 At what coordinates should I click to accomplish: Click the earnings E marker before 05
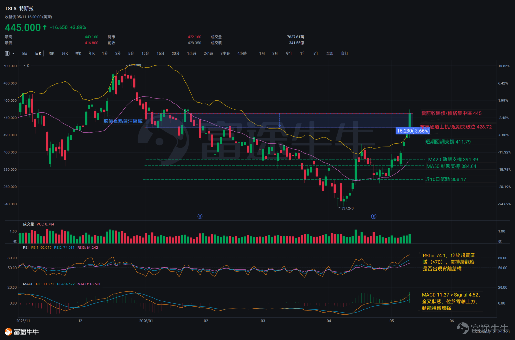tap(374, 216)
